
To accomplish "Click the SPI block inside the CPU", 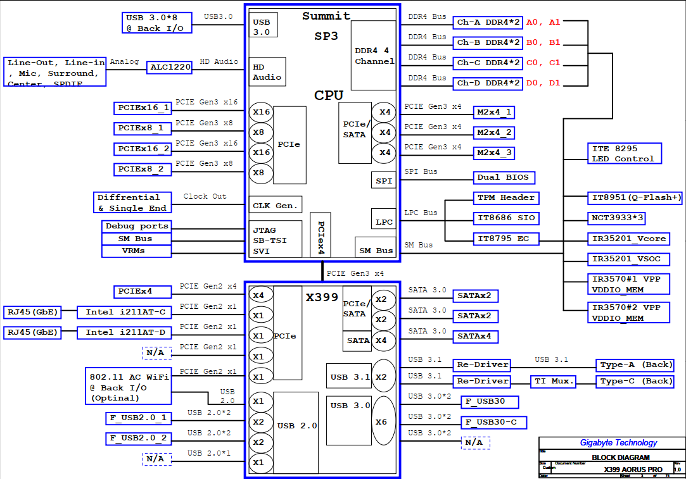I will (x=383, y=180).
